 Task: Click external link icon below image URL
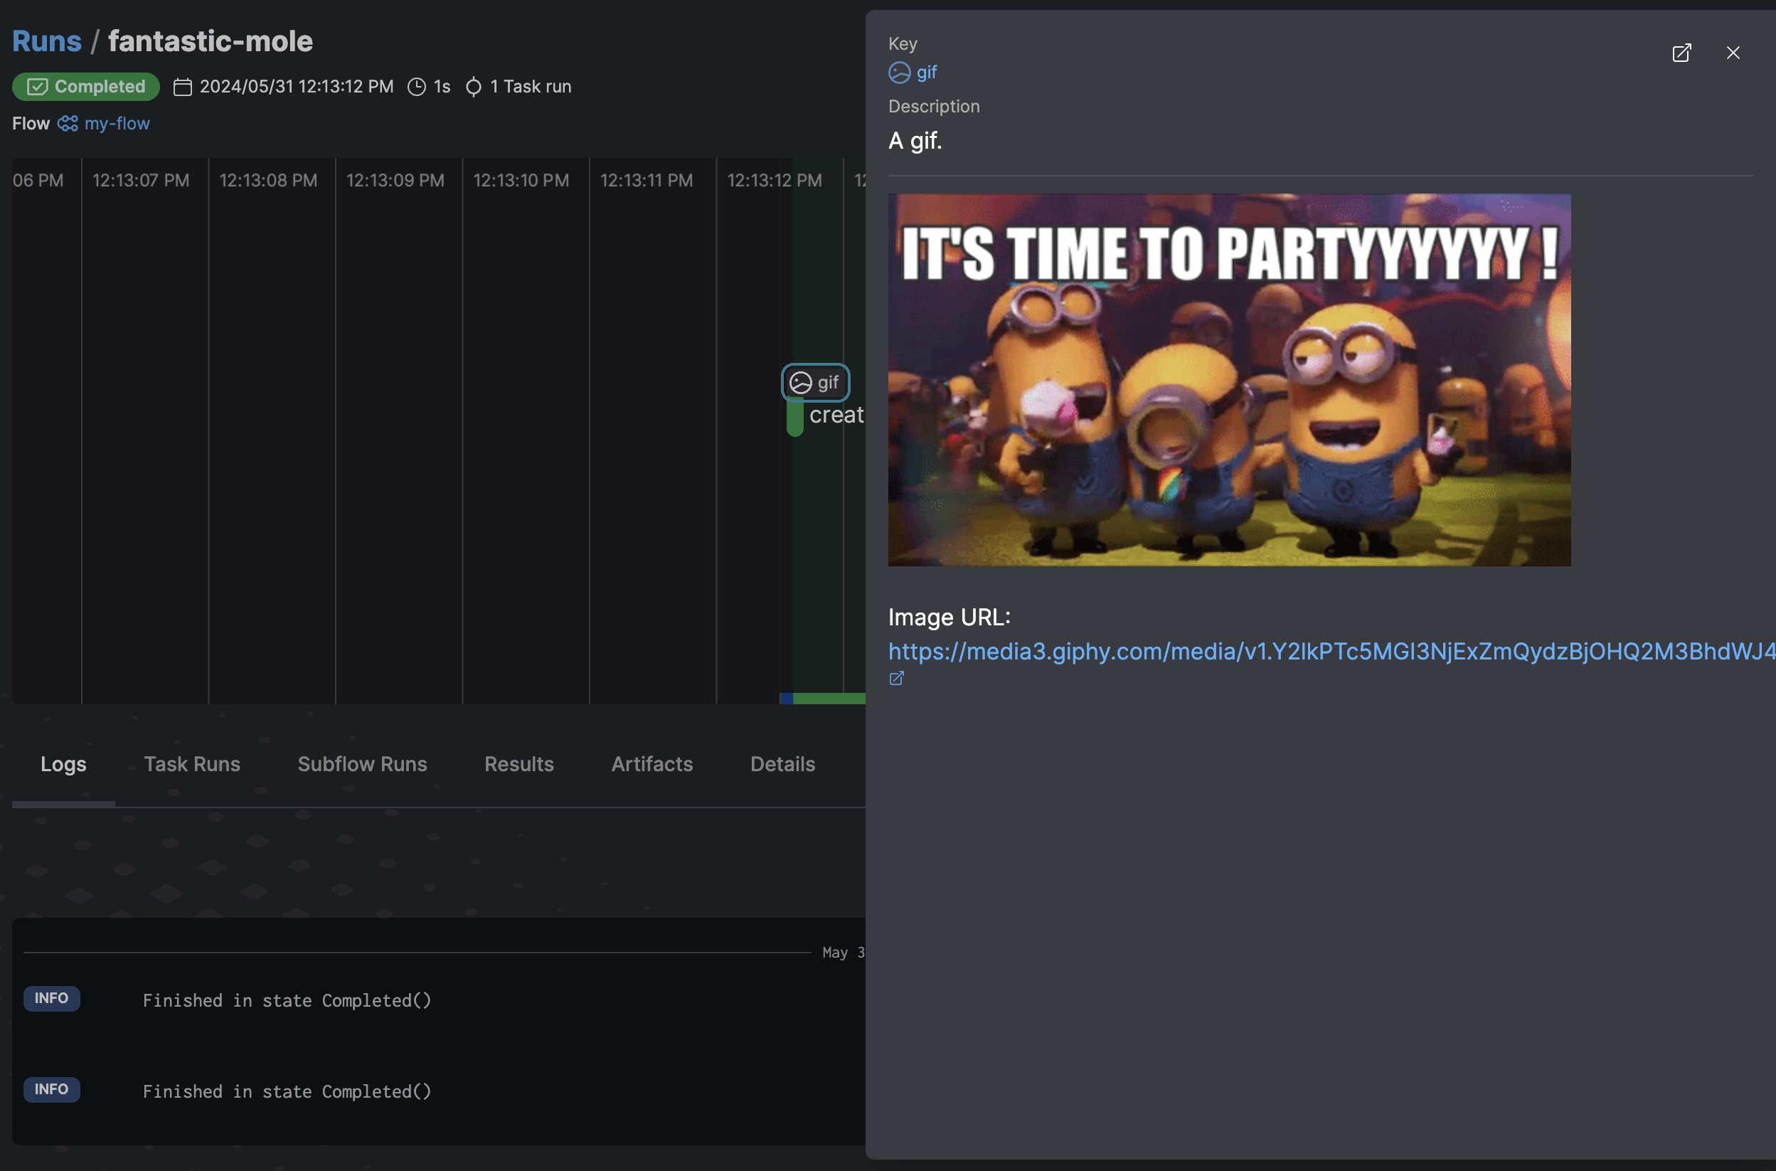(x=896, y=678)
